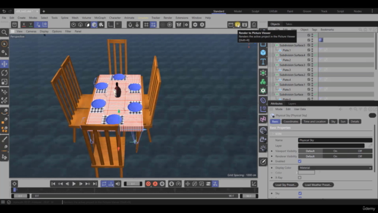This screenshot has width=378, height=213.
Task: Toggle the Enabled checkbox in Basic Properties
Action: point(299,161)
